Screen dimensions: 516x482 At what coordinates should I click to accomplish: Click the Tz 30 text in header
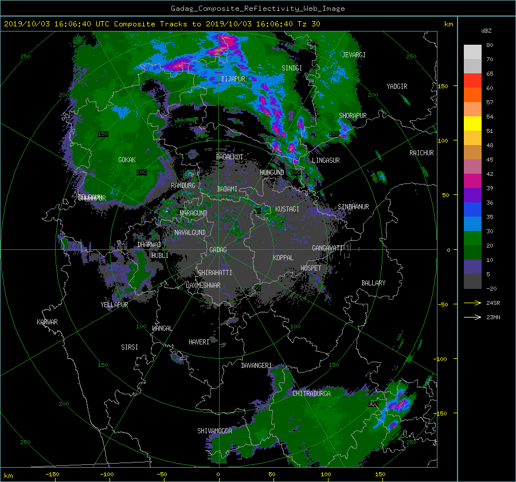pos(308,24)
